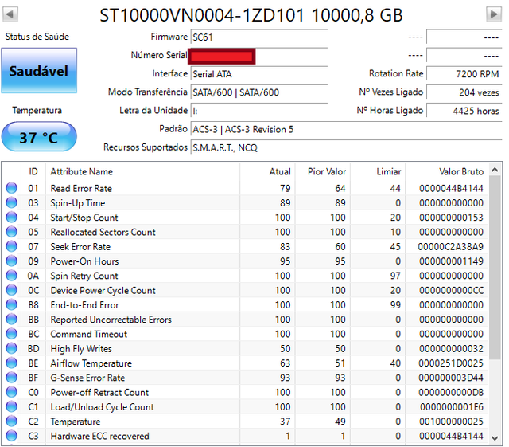The image size is (509, 447).
Task: Select the Airflow Temperature attribute name
Action: click(x=91, y=363)
